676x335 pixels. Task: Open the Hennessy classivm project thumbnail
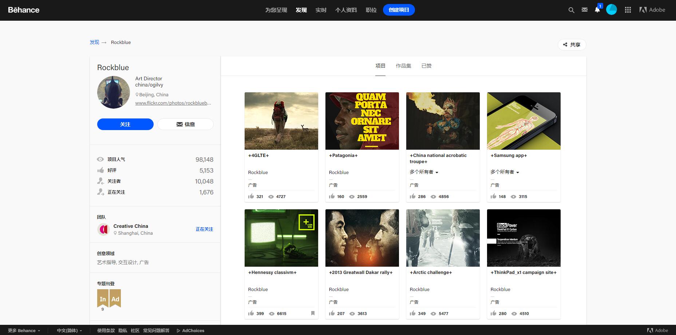[x=281, y=238]
